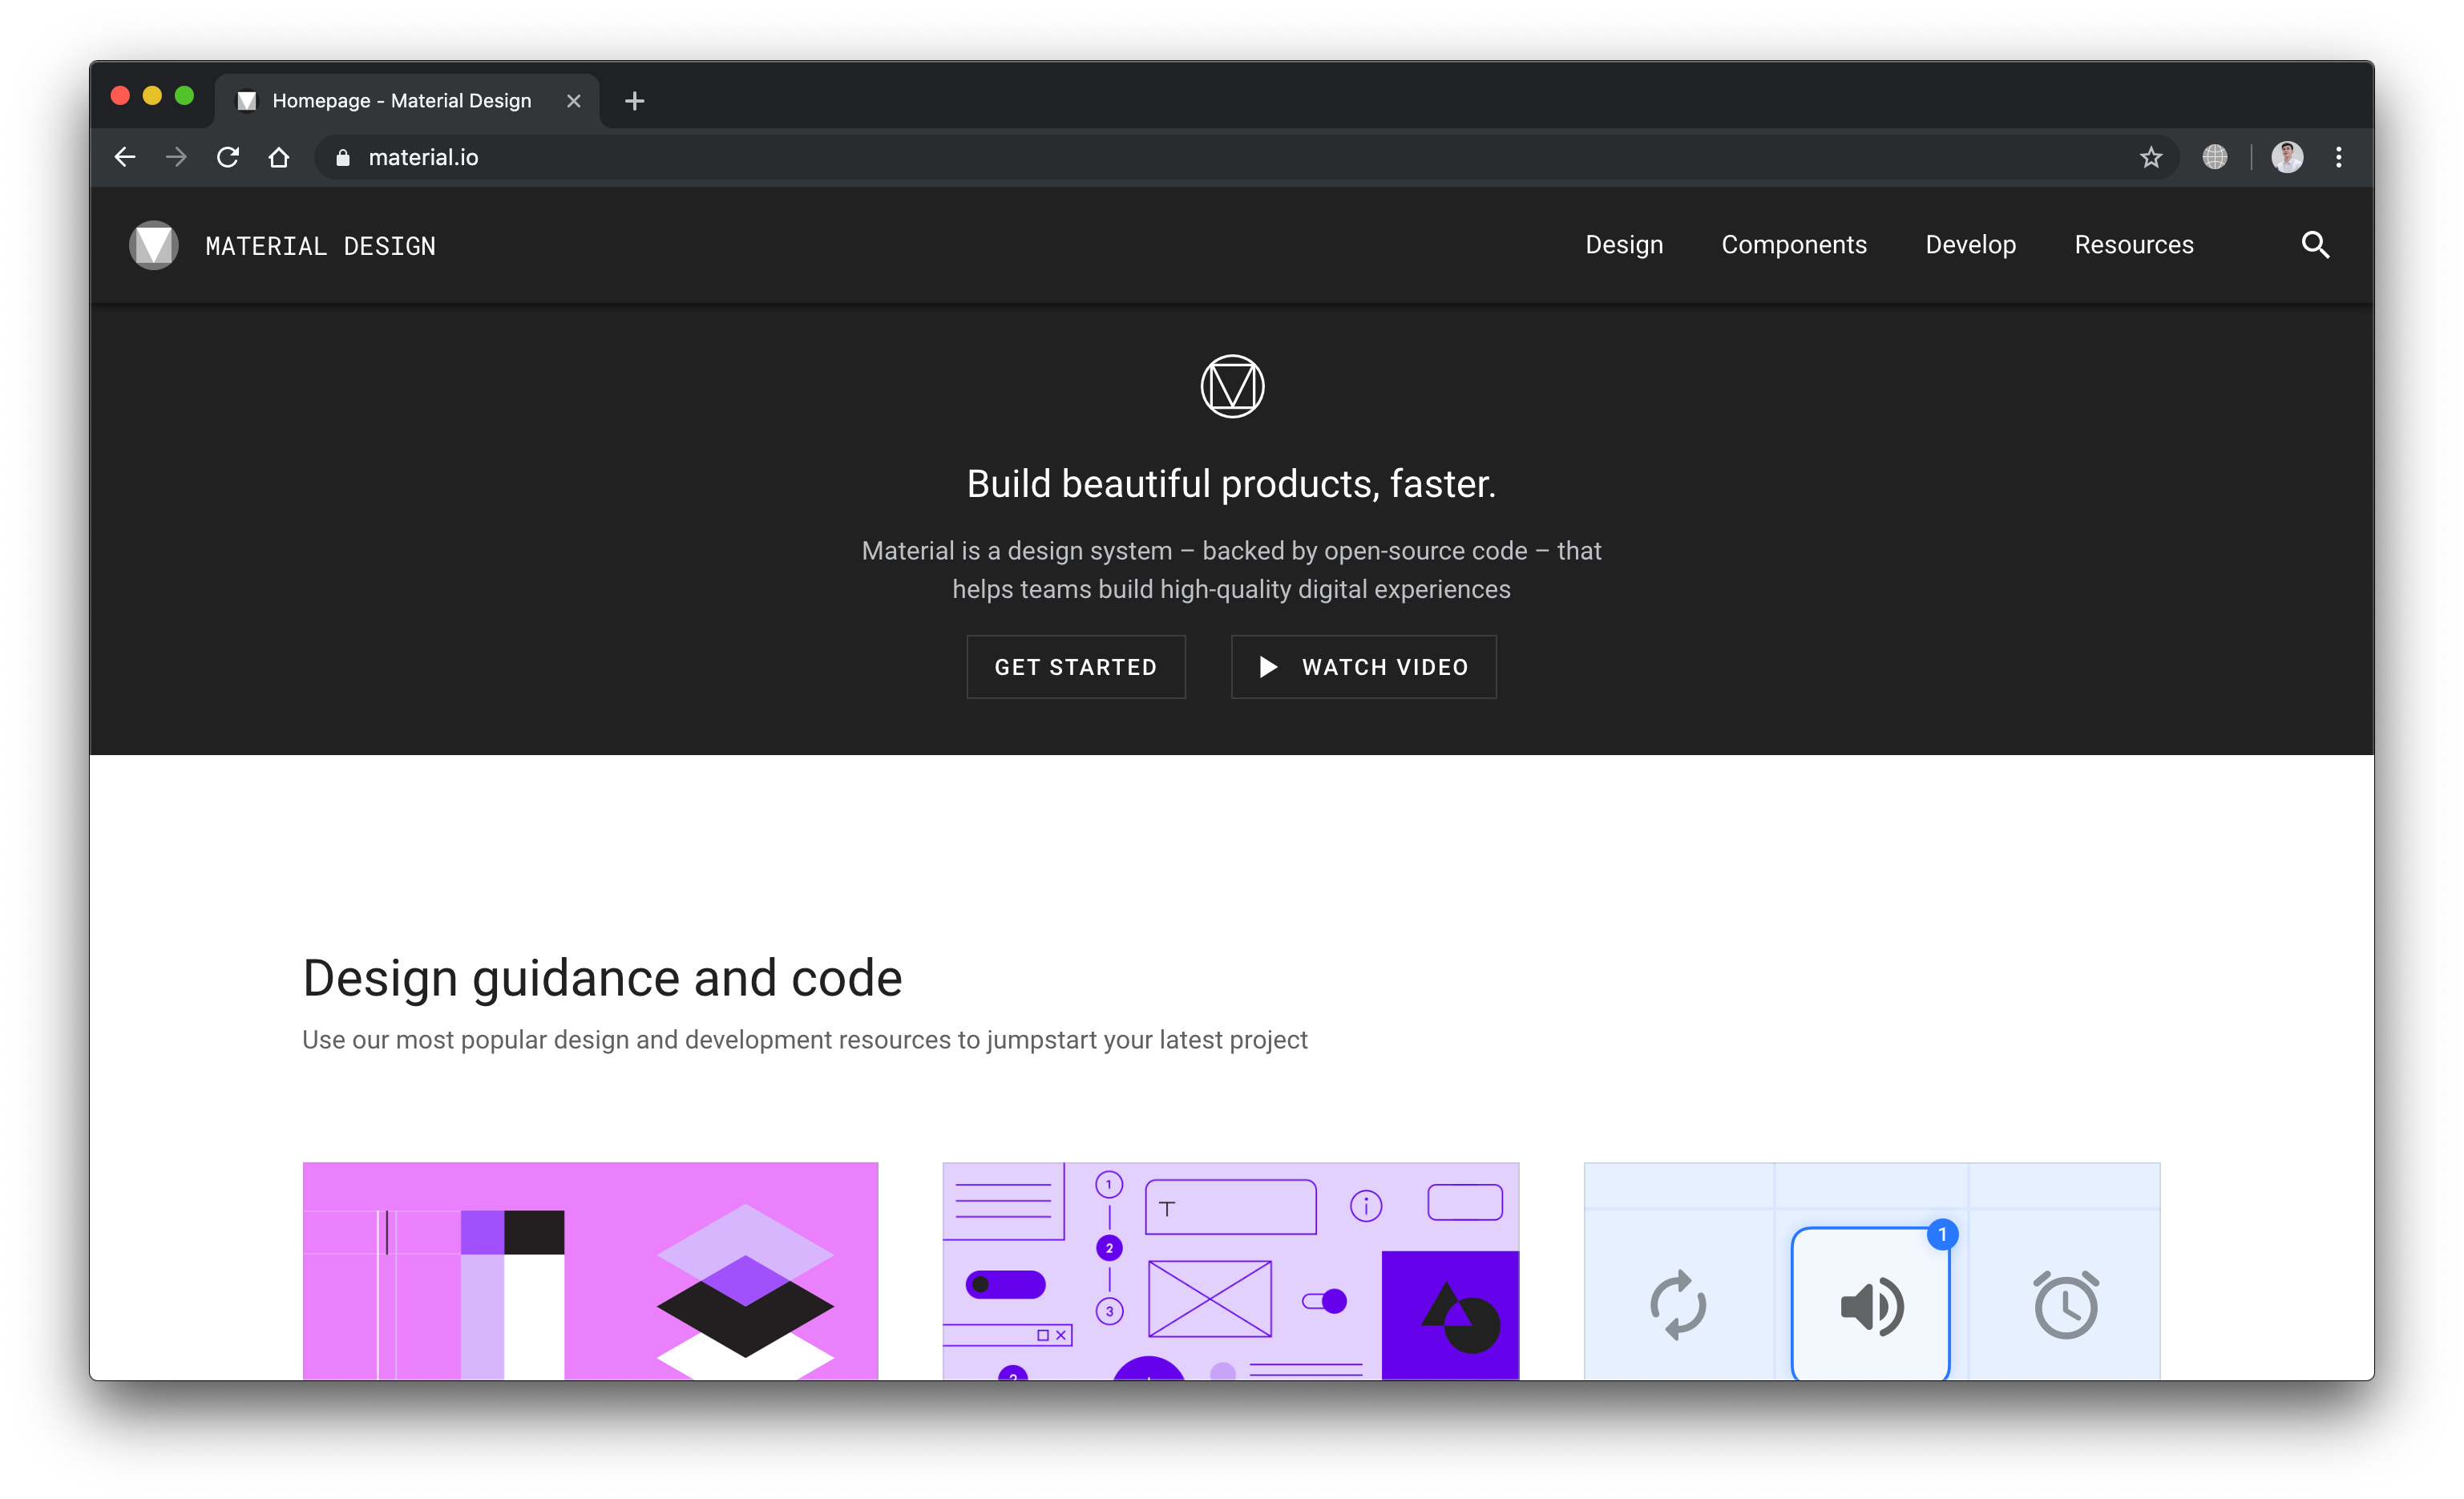The height and width of the screenshot is (1499, 2464).
Task: Click the Material Design logo in header
Action: pyautogui.click(x=153, y=245)
